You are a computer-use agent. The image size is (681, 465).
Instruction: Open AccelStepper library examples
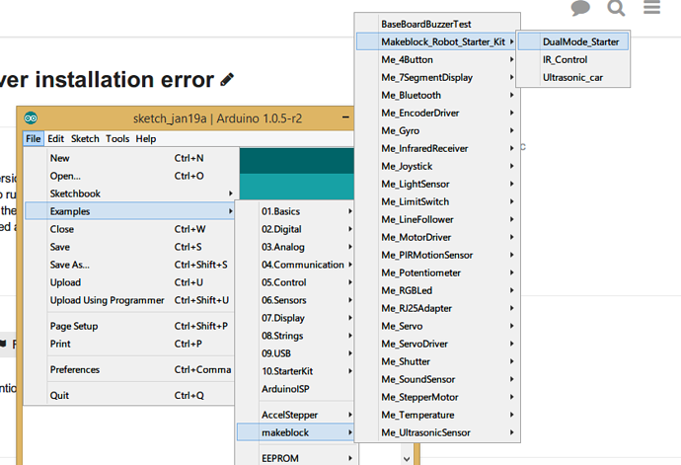click(x=295, y=415)
